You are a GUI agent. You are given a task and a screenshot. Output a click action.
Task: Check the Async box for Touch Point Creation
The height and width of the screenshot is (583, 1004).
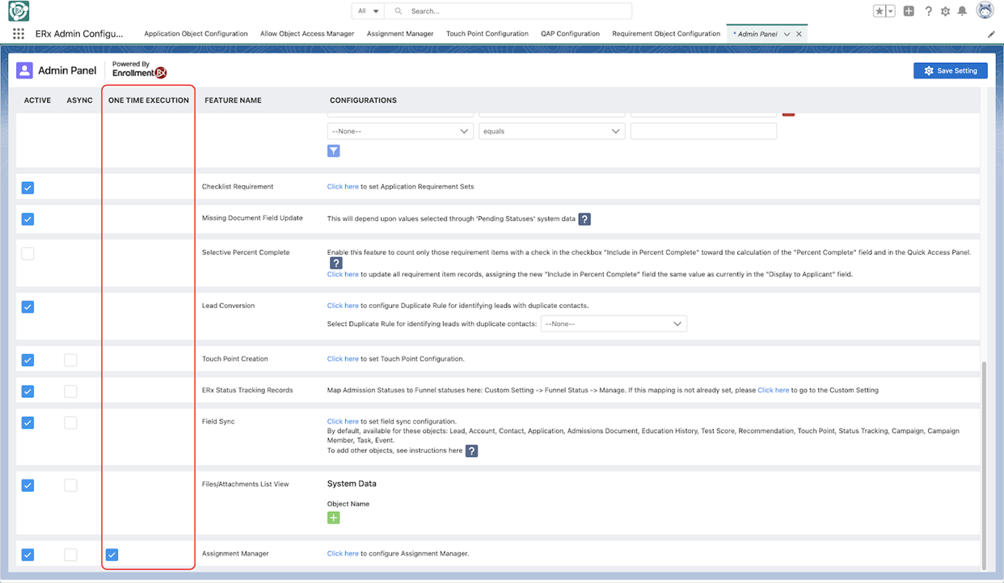70,360
